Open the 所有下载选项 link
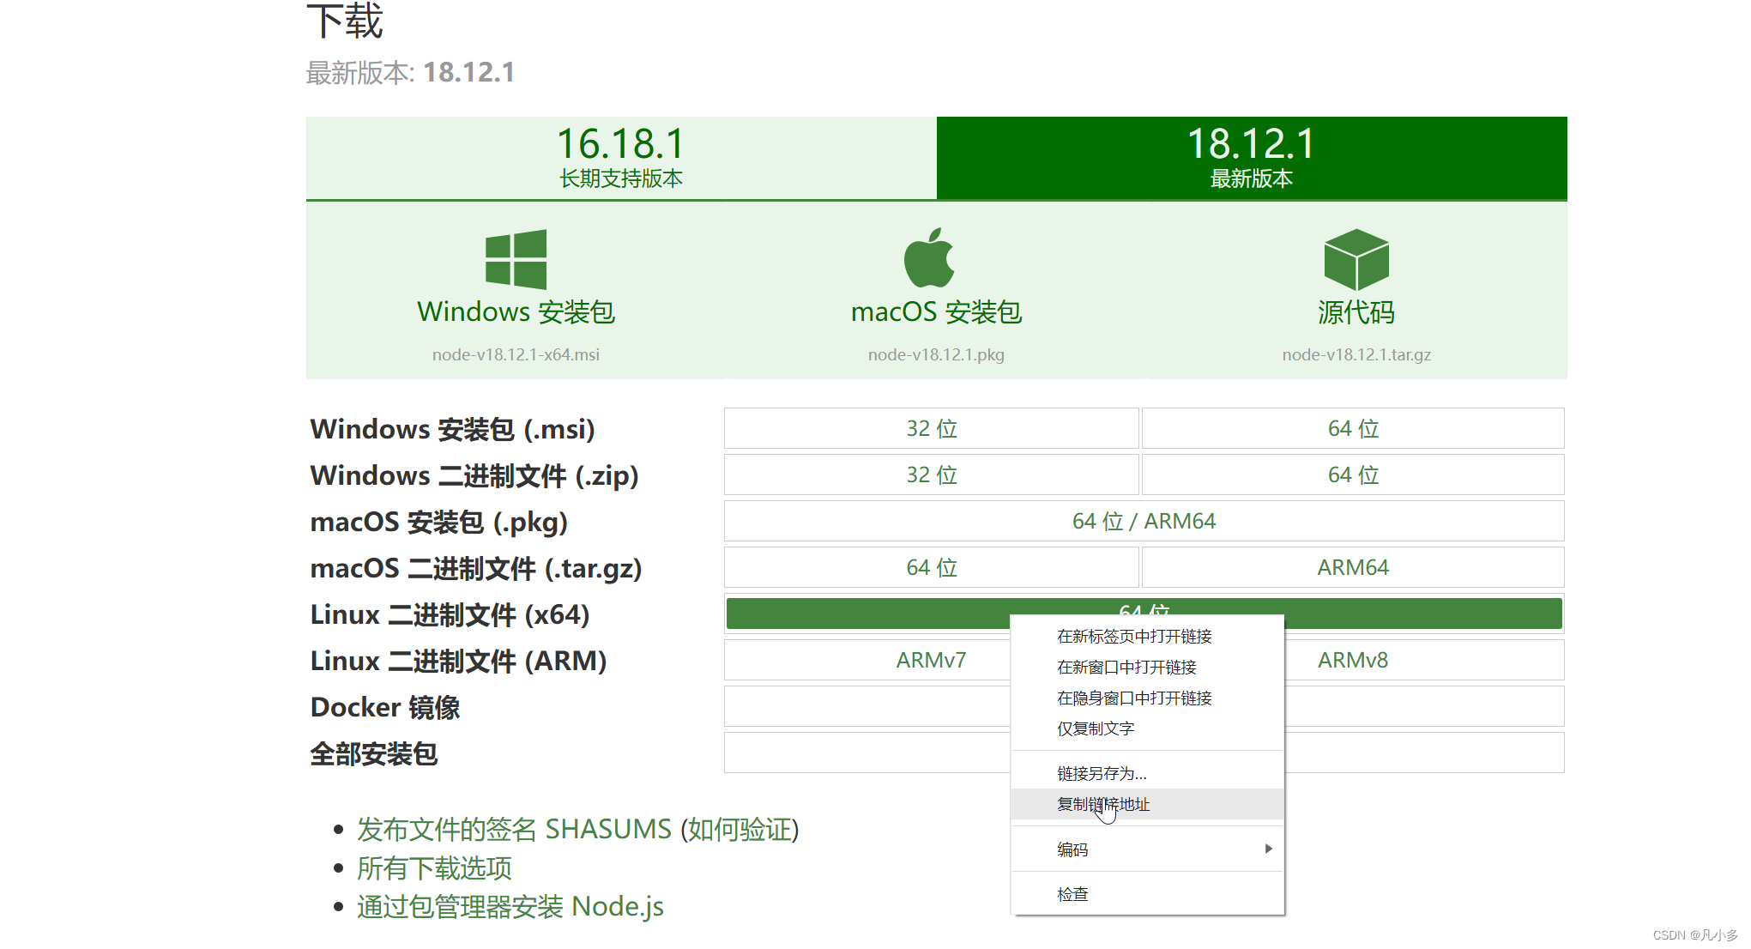The height and width of the screenshot is (949, 1751). (x=434, y=868)
